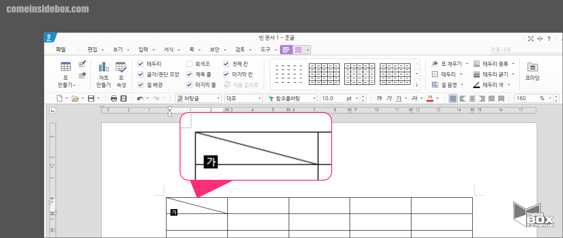
Task: Uncheck the 첫째 칸 checkbox
Action: pyautogui.click(x=226, y=64)
